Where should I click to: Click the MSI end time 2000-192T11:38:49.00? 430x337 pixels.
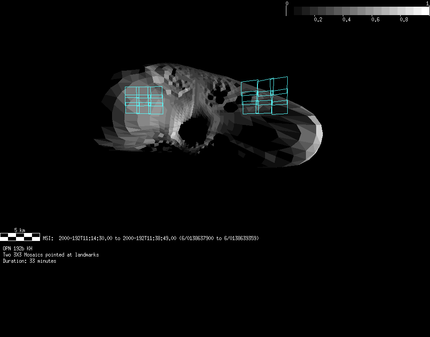click(x=149, y=238)
